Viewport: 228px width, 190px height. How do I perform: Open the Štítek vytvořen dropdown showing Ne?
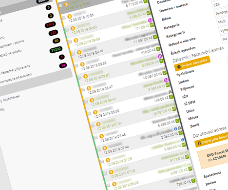pyautogui.click(x=225, y=39)
